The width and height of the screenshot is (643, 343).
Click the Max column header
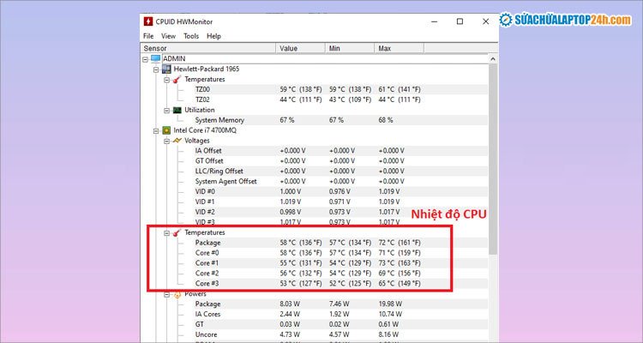[x=399, y=48]
